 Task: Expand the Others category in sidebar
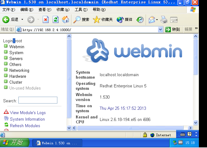[6, 64]
